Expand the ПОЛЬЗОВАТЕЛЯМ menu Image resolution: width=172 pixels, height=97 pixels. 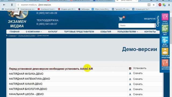128,32
